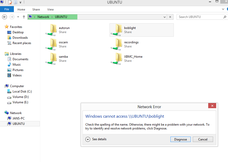Click Network in the address breadcrumb
This screenshot has height=162, width=228.
click(x=43, y=17)
